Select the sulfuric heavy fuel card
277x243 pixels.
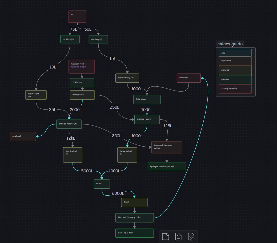(x=127, y=78)
